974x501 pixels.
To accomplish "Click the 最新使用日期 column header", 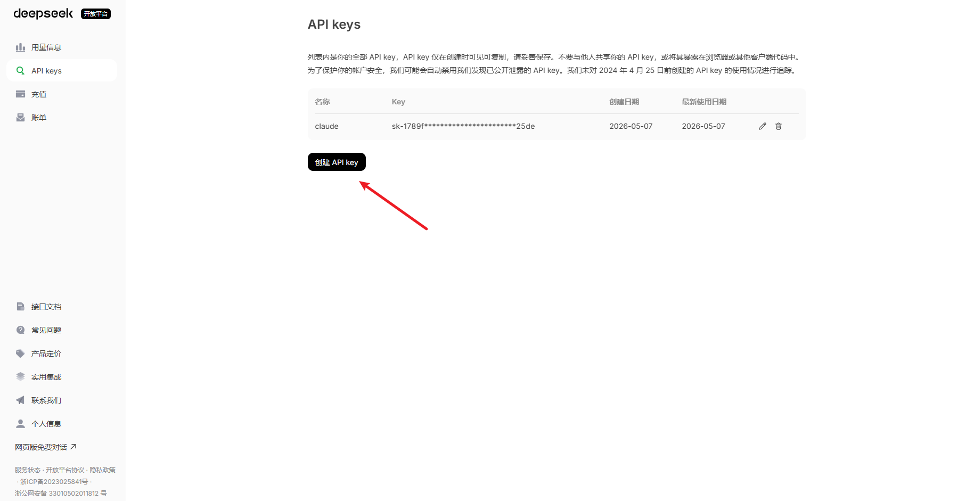I will (x=704, y=102).
